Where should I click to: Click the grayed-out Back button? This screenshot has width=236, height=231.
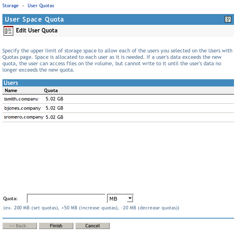point(20,226)
